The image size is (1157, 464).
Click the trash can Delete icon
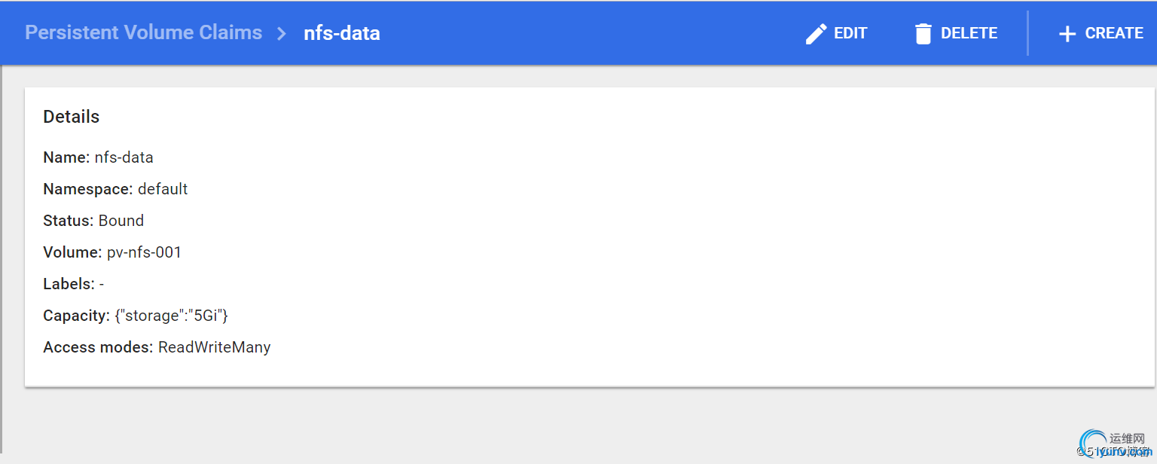[923, 34]
